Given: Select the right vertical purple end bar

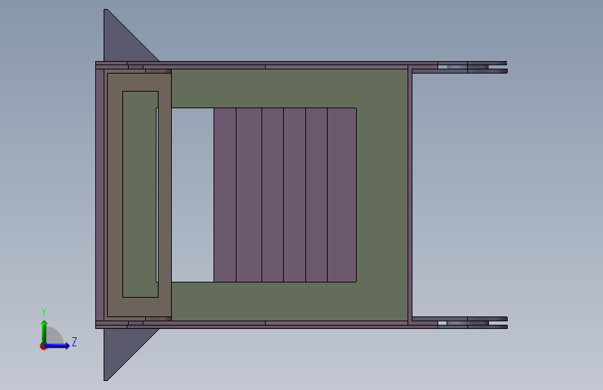Looking at the screenshot, I should click(x=410, y=195).
